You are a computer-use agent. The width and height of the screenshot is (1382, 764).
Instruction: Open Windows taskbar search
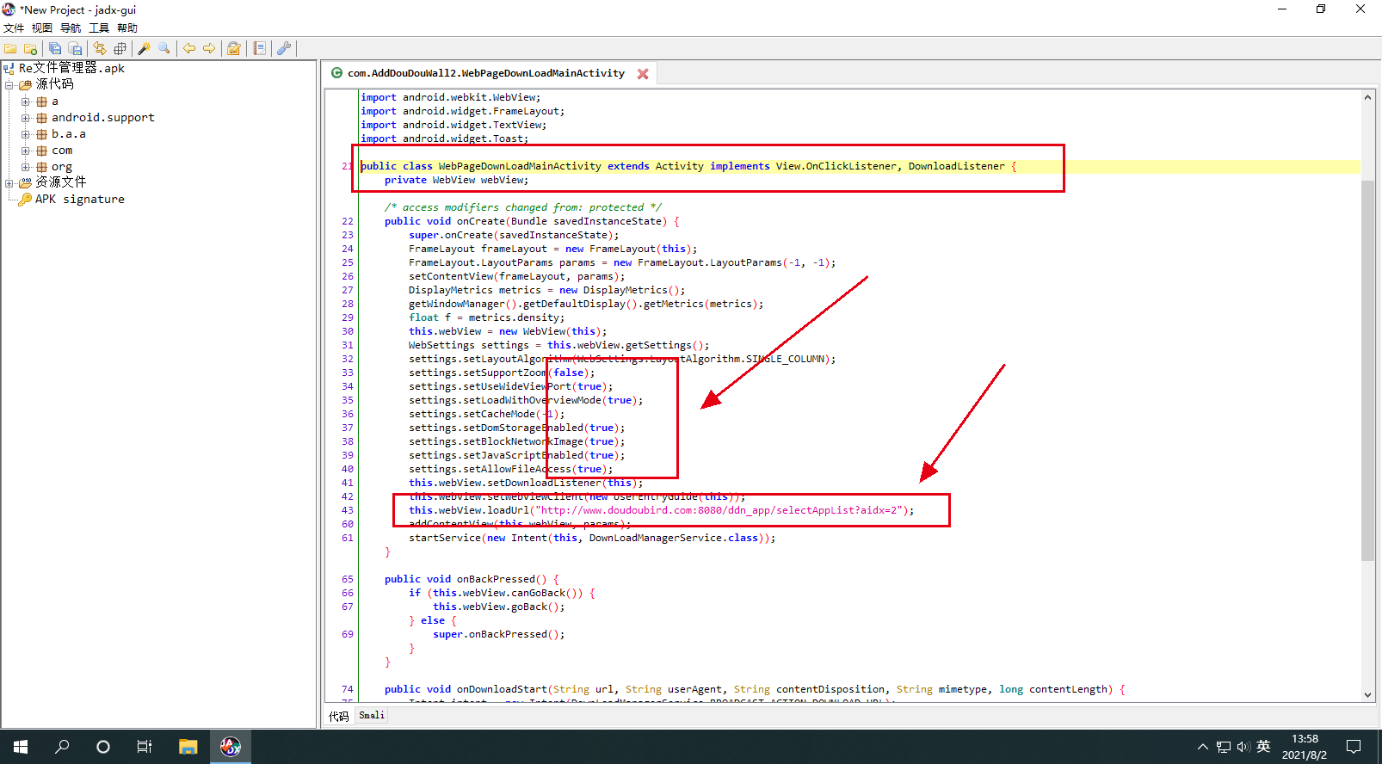click(x=62, y=747)
